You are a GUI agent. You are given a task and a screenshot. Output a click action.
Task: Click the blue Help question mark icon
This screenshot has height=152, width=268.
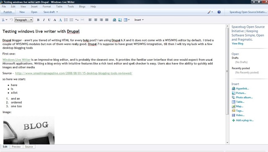[x=219, y=12]
